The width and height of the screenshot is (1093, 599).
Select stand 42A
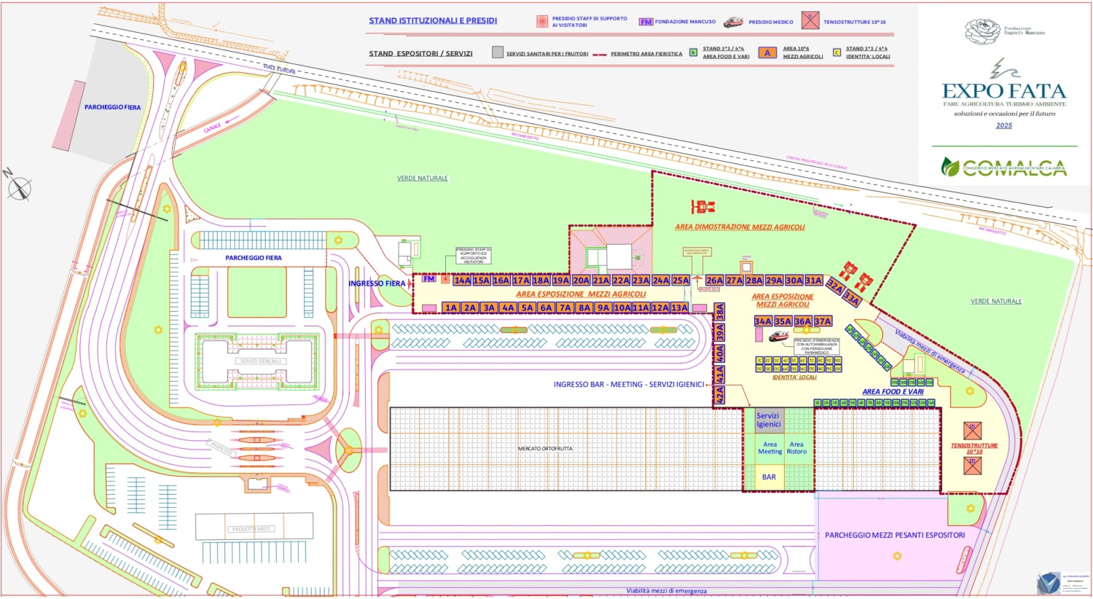[720, 395]
